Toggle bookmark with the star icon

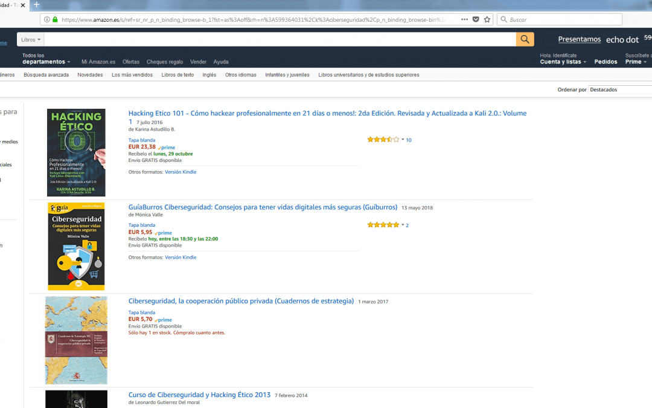[x=487, y=19]
